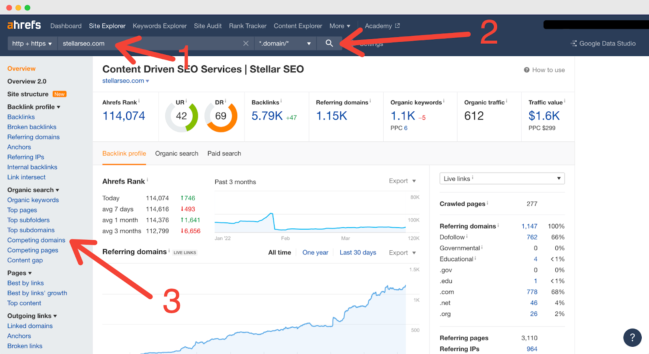The height and width of the screenshot is (354, 649).
Task: Open Link intersect tool
Action: [26, 177]
